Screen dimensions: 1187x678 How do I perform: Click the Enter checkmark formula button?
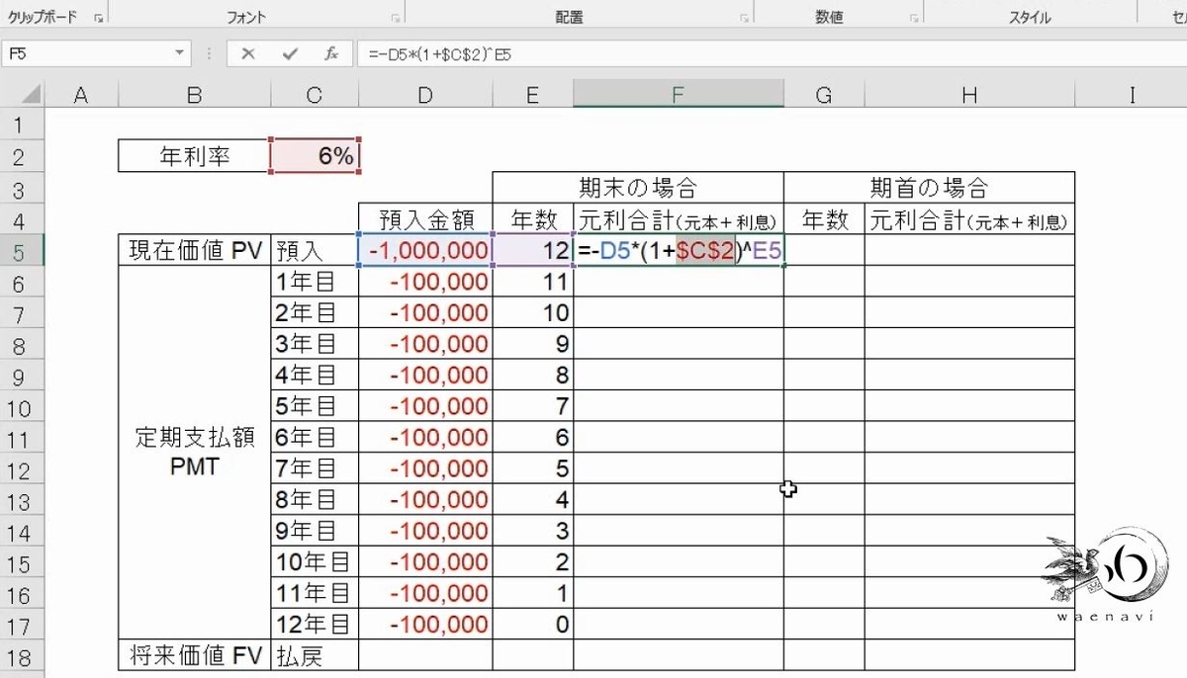[x=290, y=53]
